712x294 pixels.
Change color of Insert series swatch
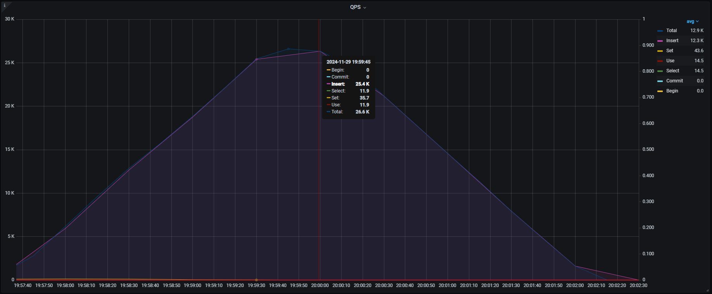pos(660,41)
